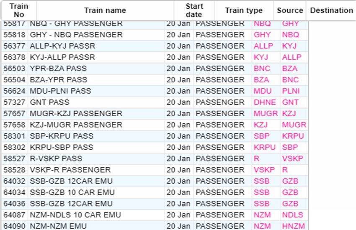Screen dimensions: 356x230
Task: Open source link MUGR for train 57657
Action: click(x=266, y=114)
